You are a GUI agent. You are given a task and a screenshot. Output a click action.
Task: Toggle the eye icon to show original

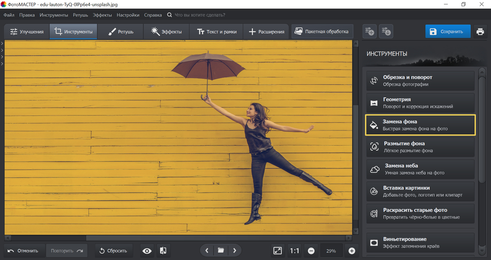tap(147, 251)
